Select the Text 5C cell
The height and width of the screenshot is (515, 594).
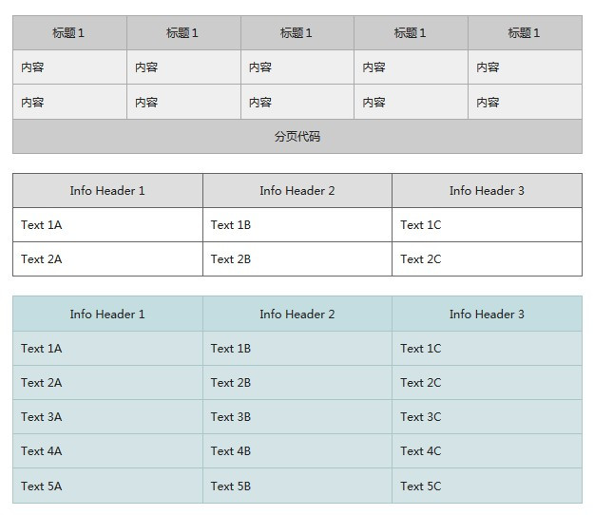[x=421, y=486]
